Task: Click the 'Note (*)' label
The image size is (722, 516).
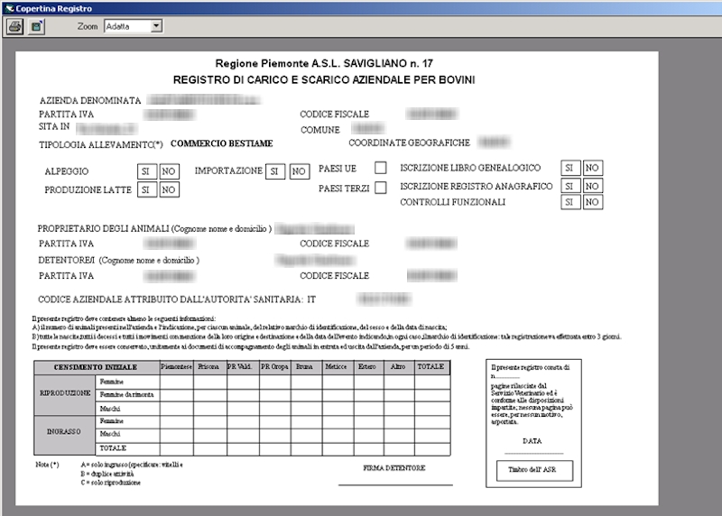Action: tap(48, 465)
